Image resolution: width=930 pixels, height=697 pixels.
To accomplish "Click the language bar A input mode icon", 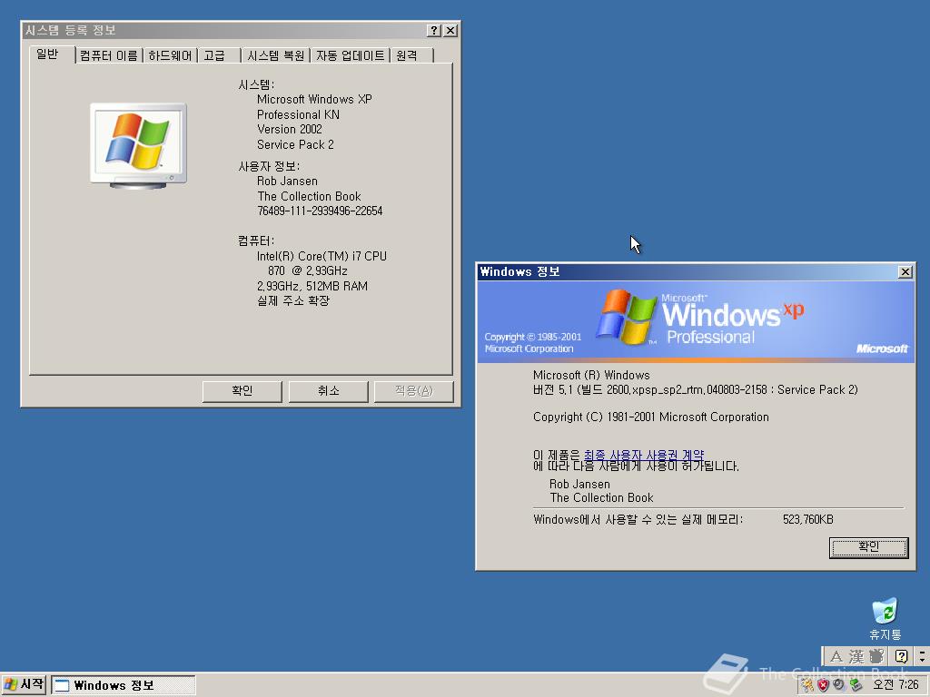I will tap(836, 657).
